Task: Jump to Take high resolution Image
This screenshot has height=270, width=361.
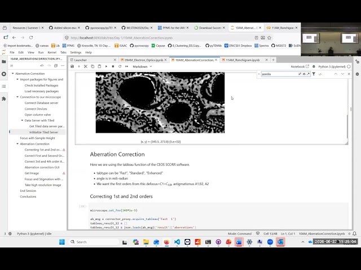Action: (x=43, y=185)
